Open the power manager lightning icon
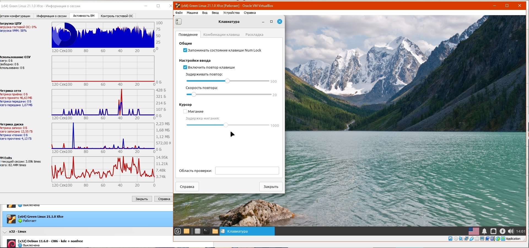 (503, 231)
